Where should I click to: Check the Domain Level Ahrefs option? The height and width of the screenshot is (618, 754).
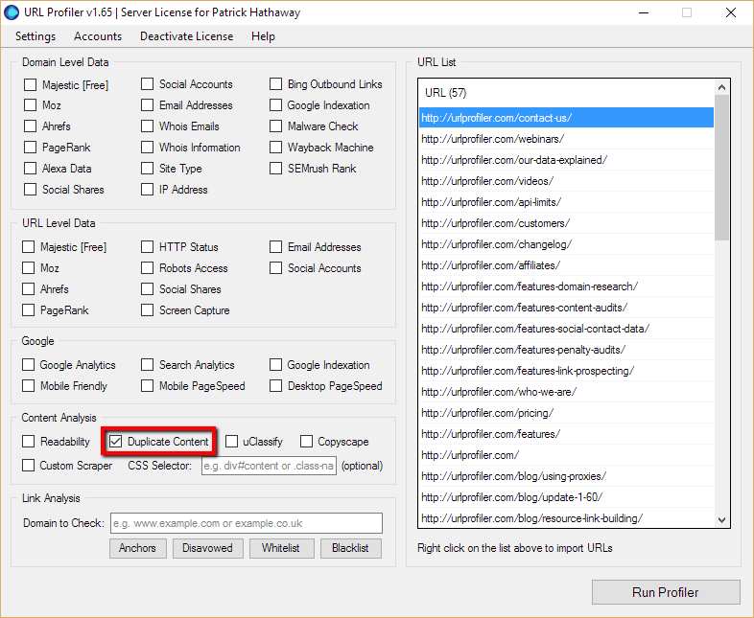click(31, 126)
